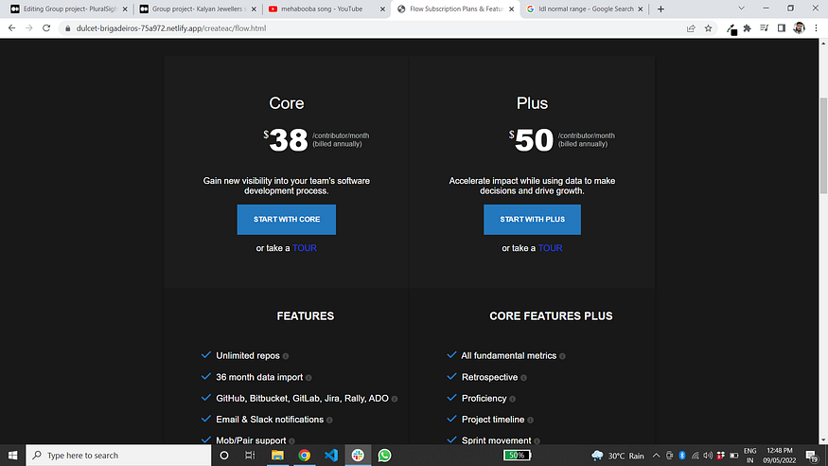Click the info icon next to Unlimited repos
Viewport: 828px width, 466px height.
point(286,356)
